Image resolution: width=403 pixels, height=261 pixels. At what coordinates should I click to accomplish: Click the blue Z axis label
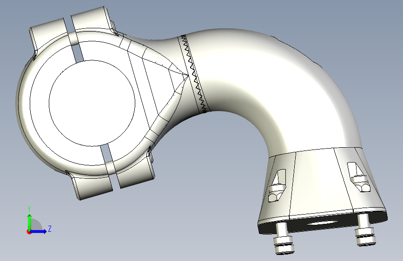tap(50, 228)
